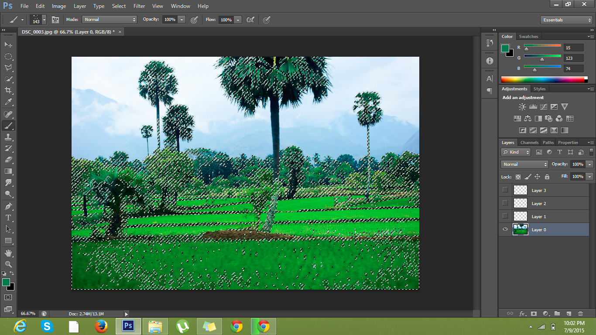Viewport: 596px width, 335px height.
Task: Select the History Brush tool
Action: [x=8, y=148]
